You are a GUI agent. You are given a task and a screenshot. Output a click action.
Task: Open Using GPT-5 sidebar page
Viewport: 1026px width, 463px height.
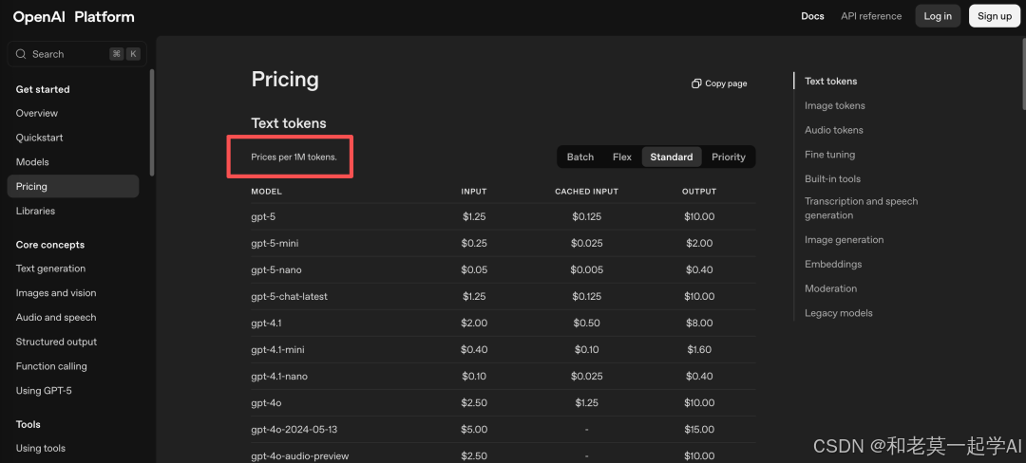point(44,391)
